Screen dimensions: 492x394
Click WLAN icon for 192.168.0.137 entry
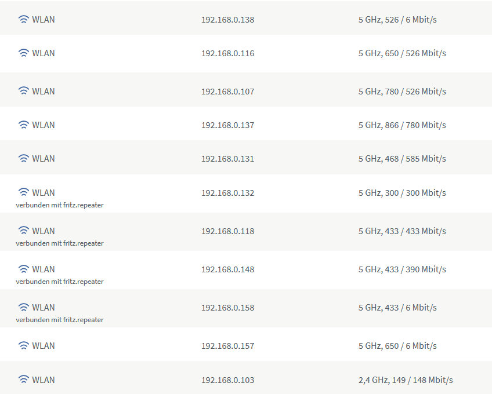click(24, 125)
